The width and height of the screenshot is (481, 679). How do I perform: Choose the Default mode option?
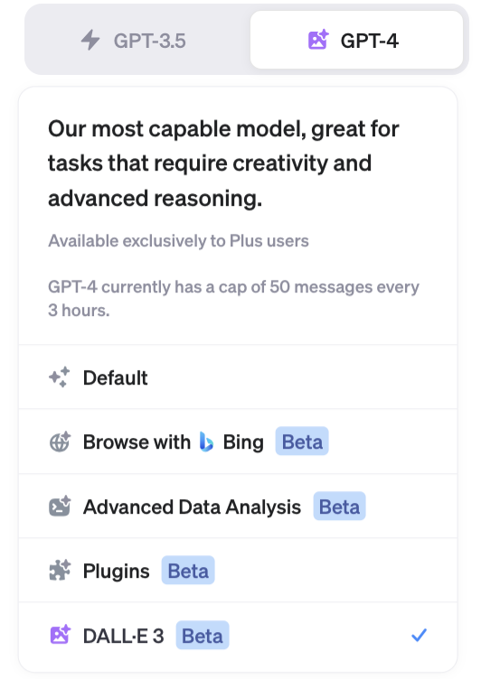tap(238, 377)
